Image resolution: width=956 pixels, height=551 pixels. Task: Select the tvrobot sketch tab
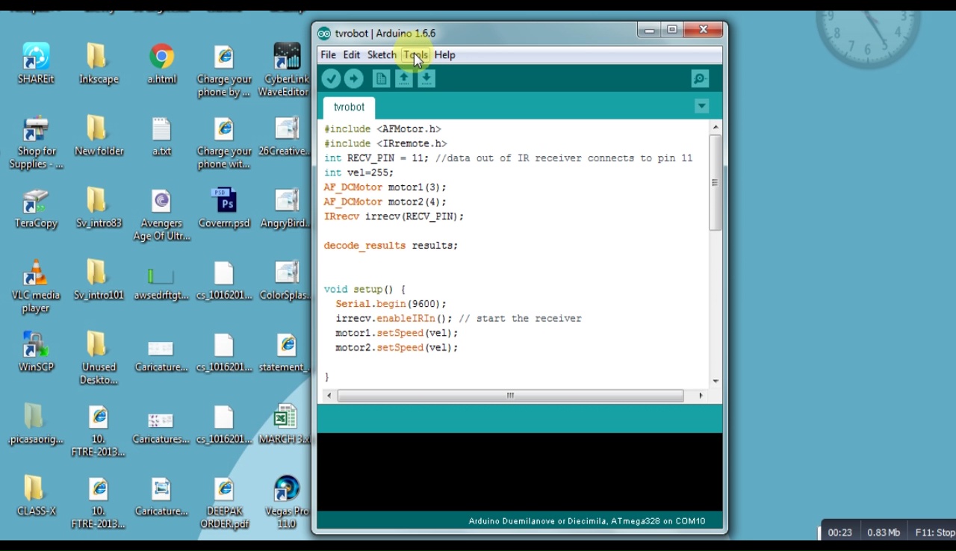click(349, 107)
